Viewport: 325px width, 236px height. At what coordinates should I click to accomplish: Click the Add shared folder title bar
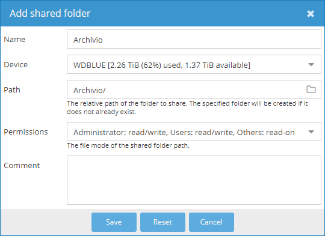tap(162, 13)
